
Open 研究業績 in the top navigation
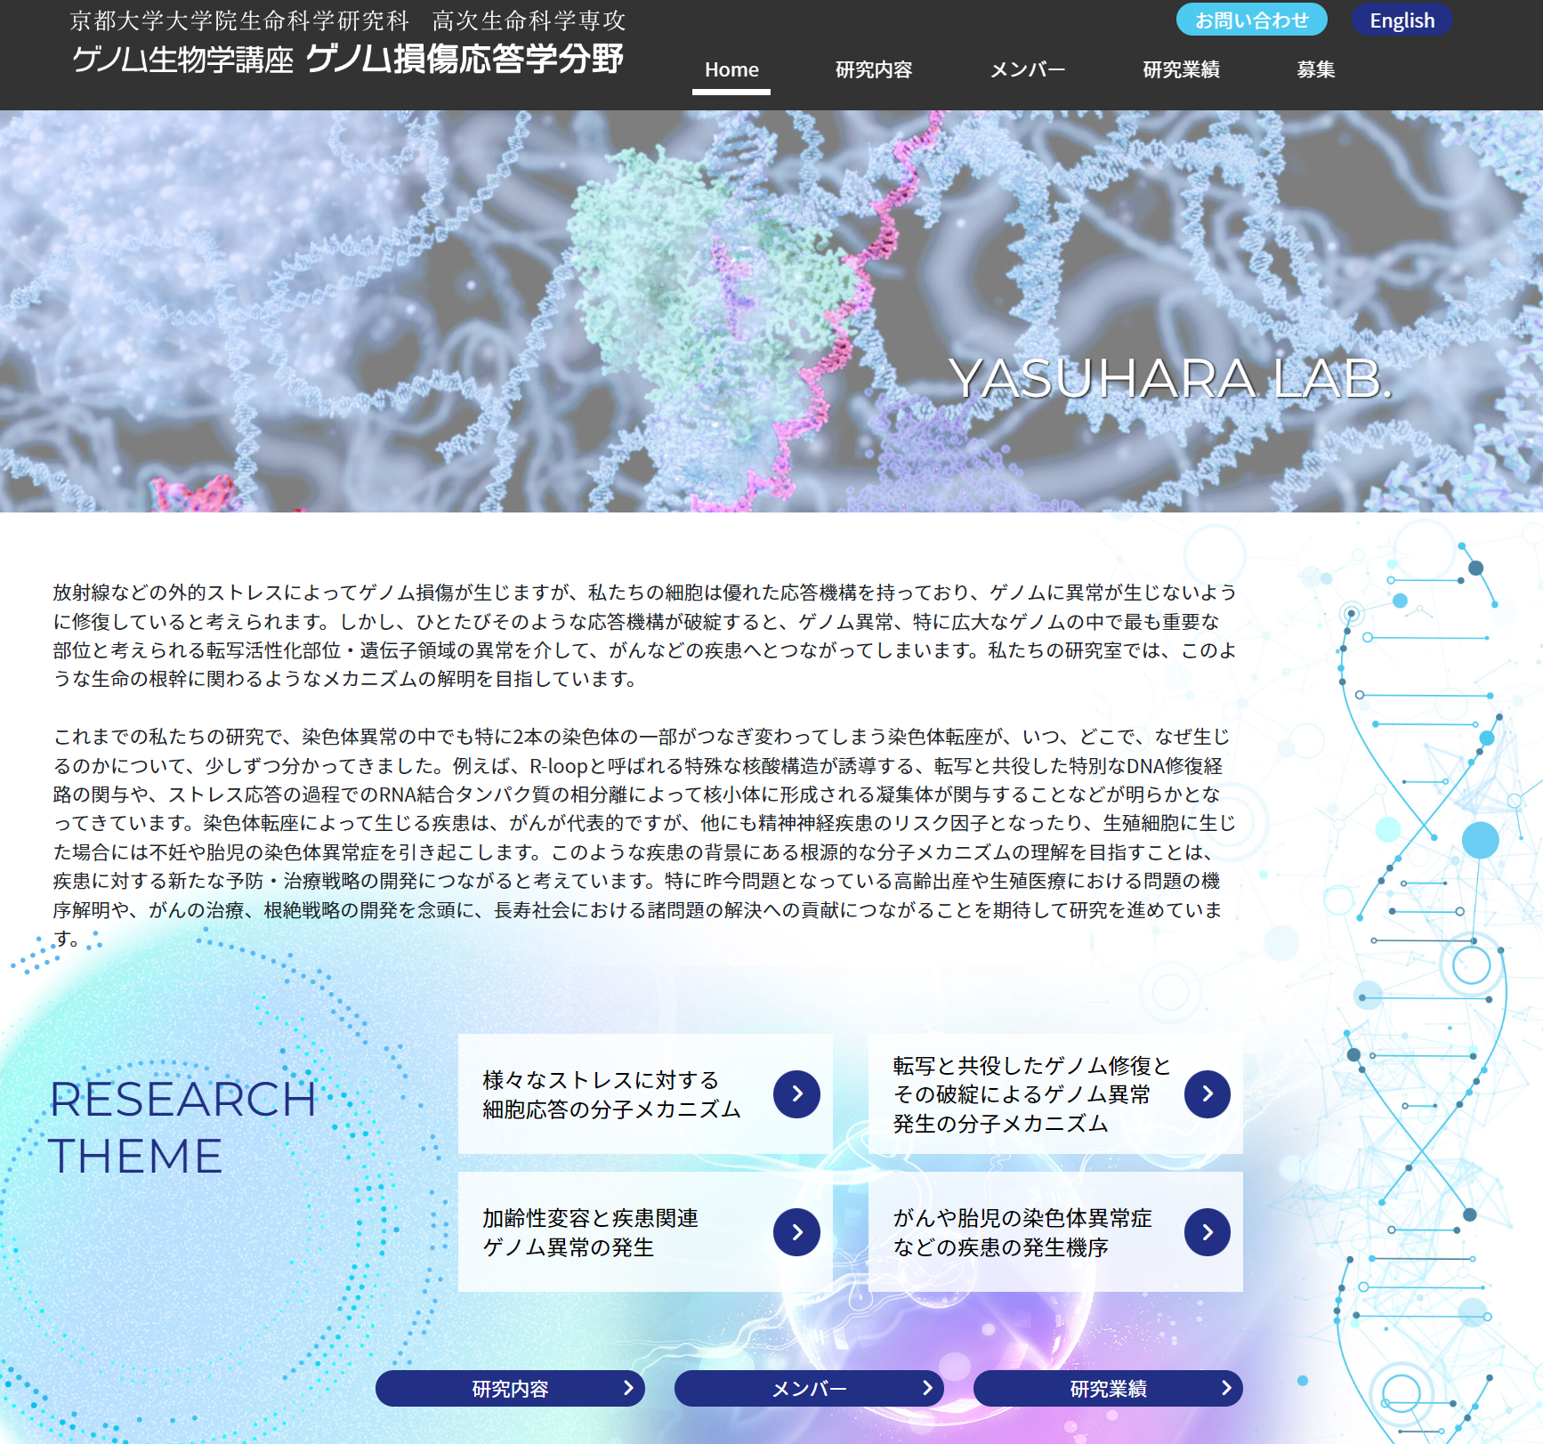tap(1181, 70)
